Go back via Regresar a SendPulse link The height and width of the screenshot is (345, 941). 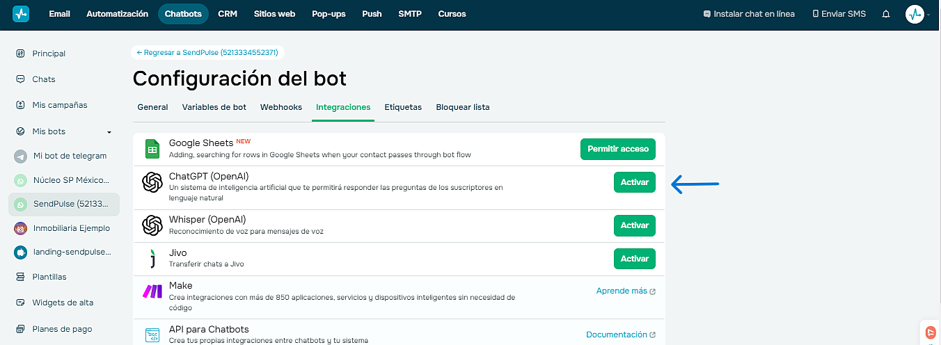[207, 52]
